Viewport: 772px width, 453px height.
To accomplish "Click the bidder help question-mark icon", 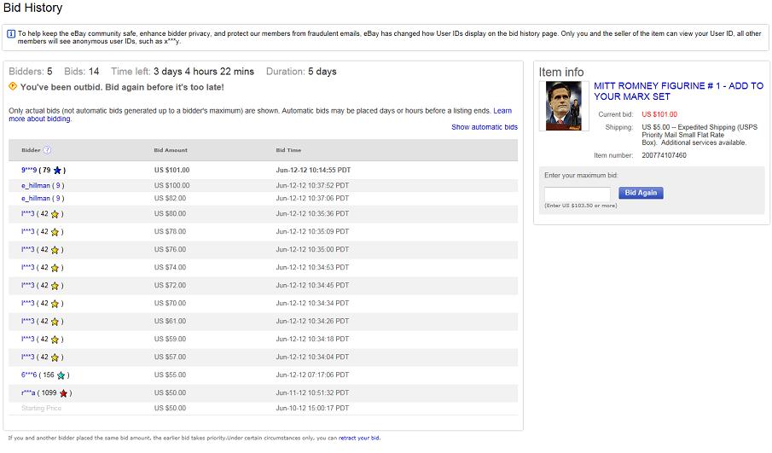I will [47, 150].
